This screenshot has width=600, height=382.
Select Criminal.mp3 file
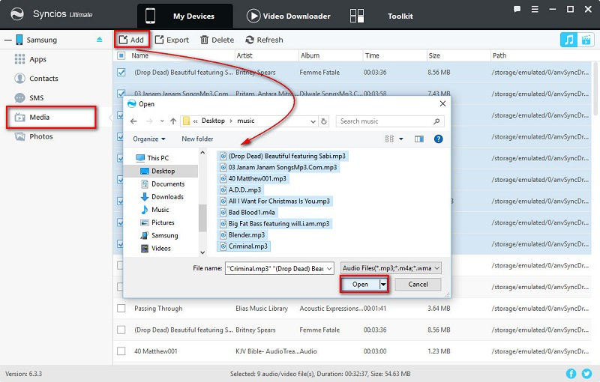tap(244, 246)
